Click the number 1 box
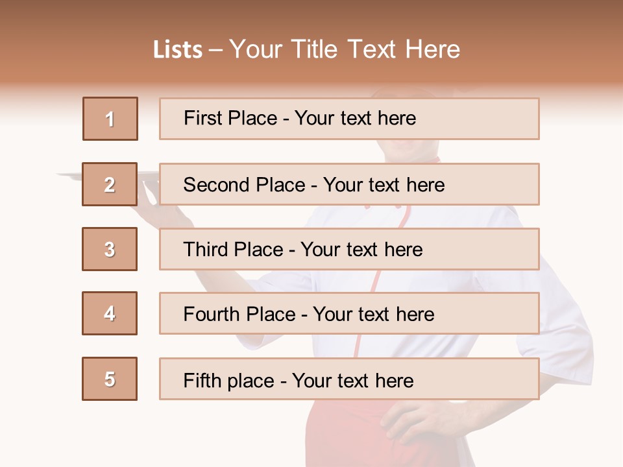 (110, 119)
